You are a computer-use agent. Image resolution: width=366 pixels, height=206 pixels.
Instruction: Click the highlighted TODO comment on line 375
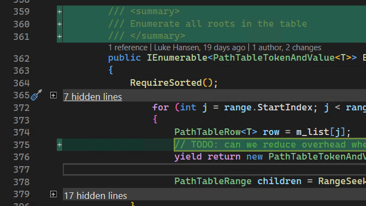pos(270,145)
